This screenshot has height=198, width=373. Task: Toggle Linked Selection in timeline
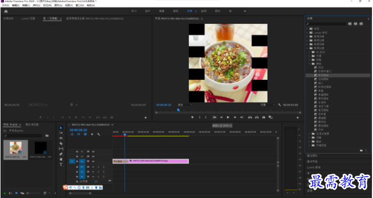[x=85, y=135]
